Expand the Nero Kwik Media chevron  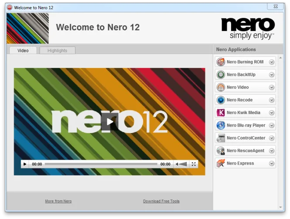tap(272, 113)
